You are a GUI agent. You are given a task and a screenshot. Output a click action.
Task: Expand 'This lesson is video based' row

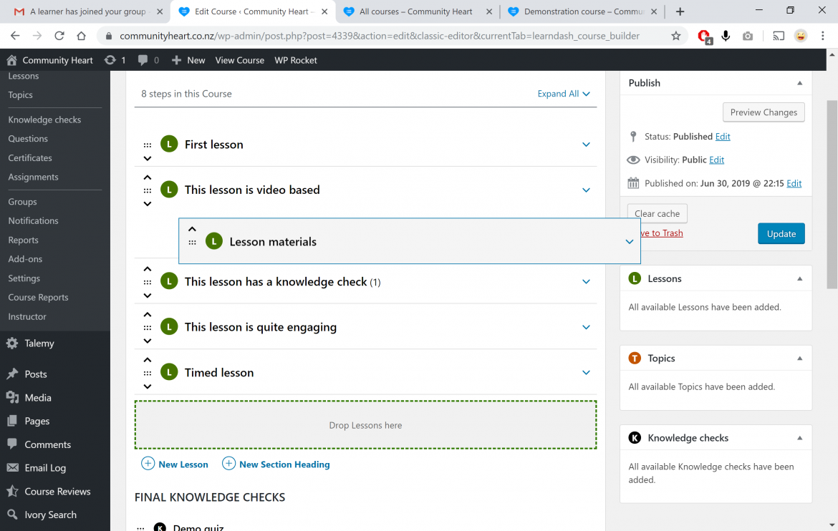coord(587,190)
